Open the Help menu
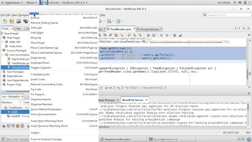The width and height of the screenshot is (252, 142). pos(102,15)
